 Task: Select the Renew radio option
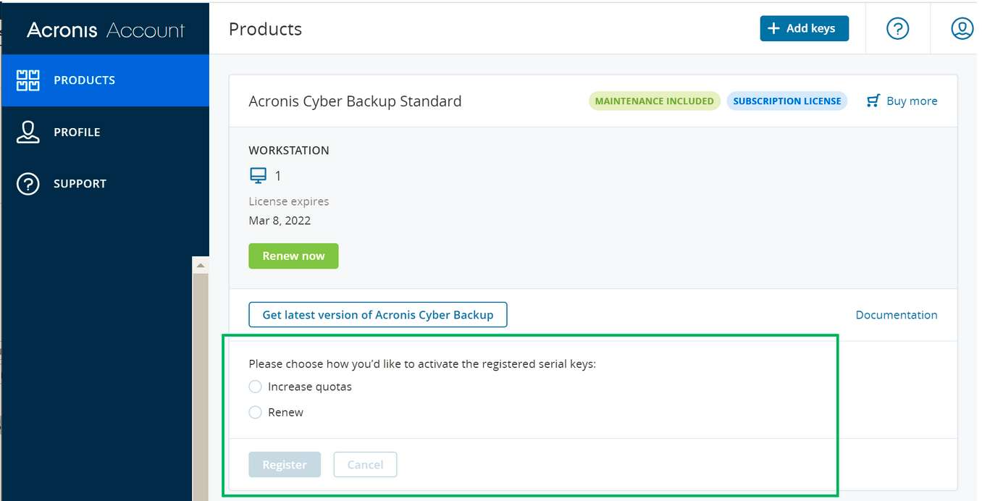coord(255,412)
